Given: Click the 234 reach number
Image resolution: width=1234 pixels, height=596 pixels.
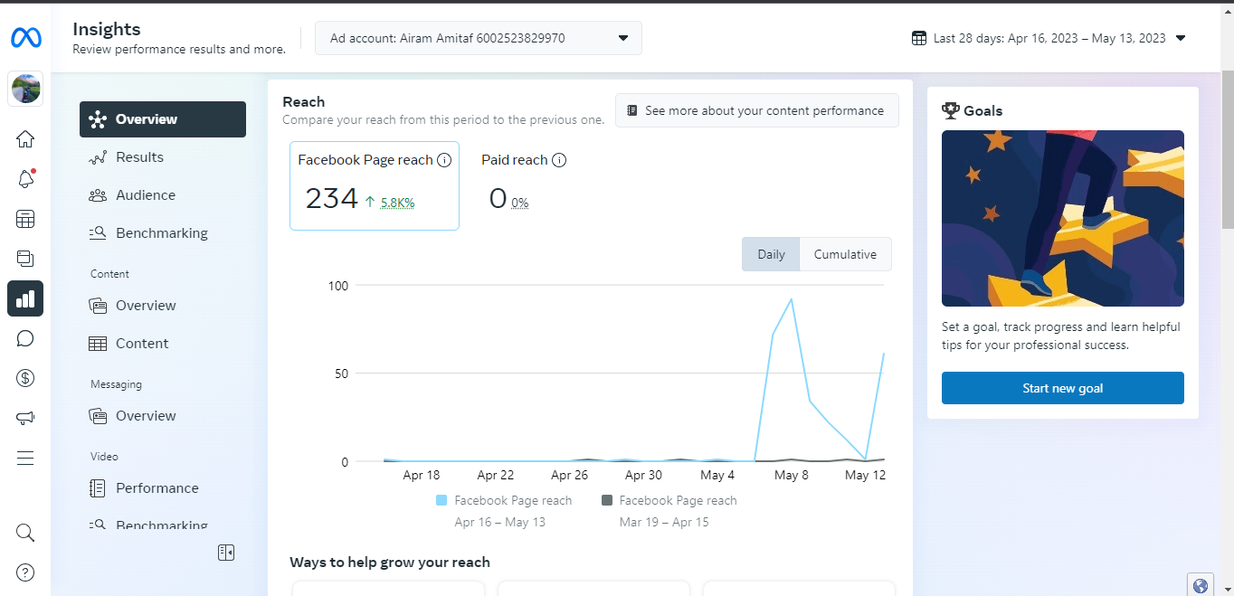Looking at the screenshot, I should tap(331, 198).
